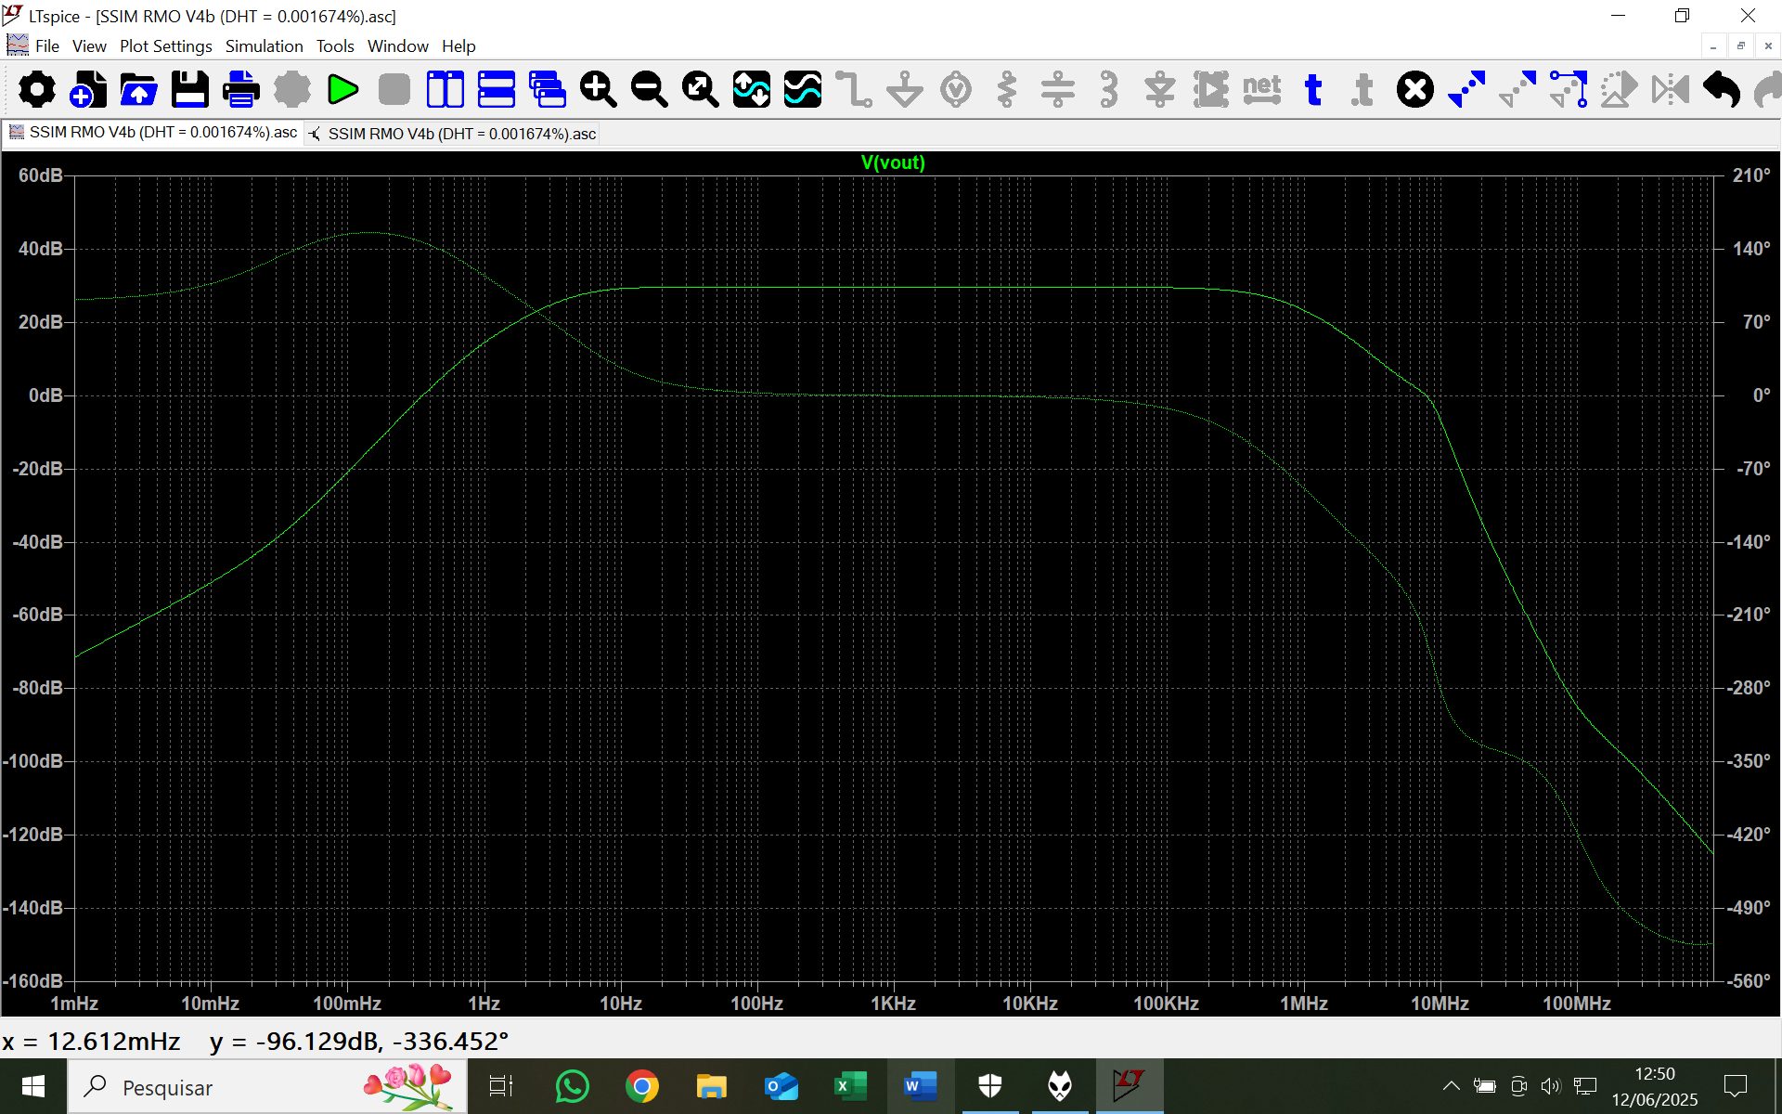Open File Explorer from the taskbar
1782x1114 pixels.
[x=711, y=1086]
